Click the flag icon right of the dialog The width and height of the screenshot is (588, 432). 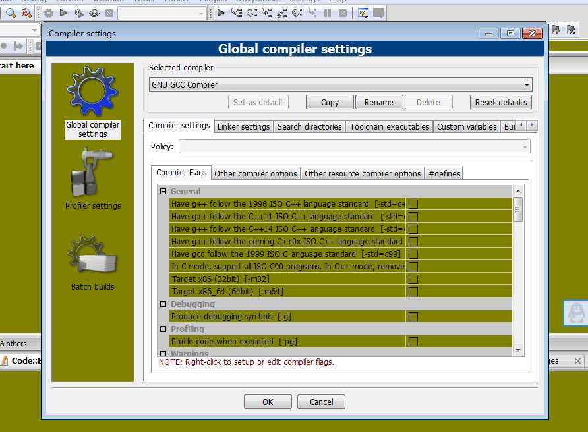pyautogui.click(x=556, y=30)
